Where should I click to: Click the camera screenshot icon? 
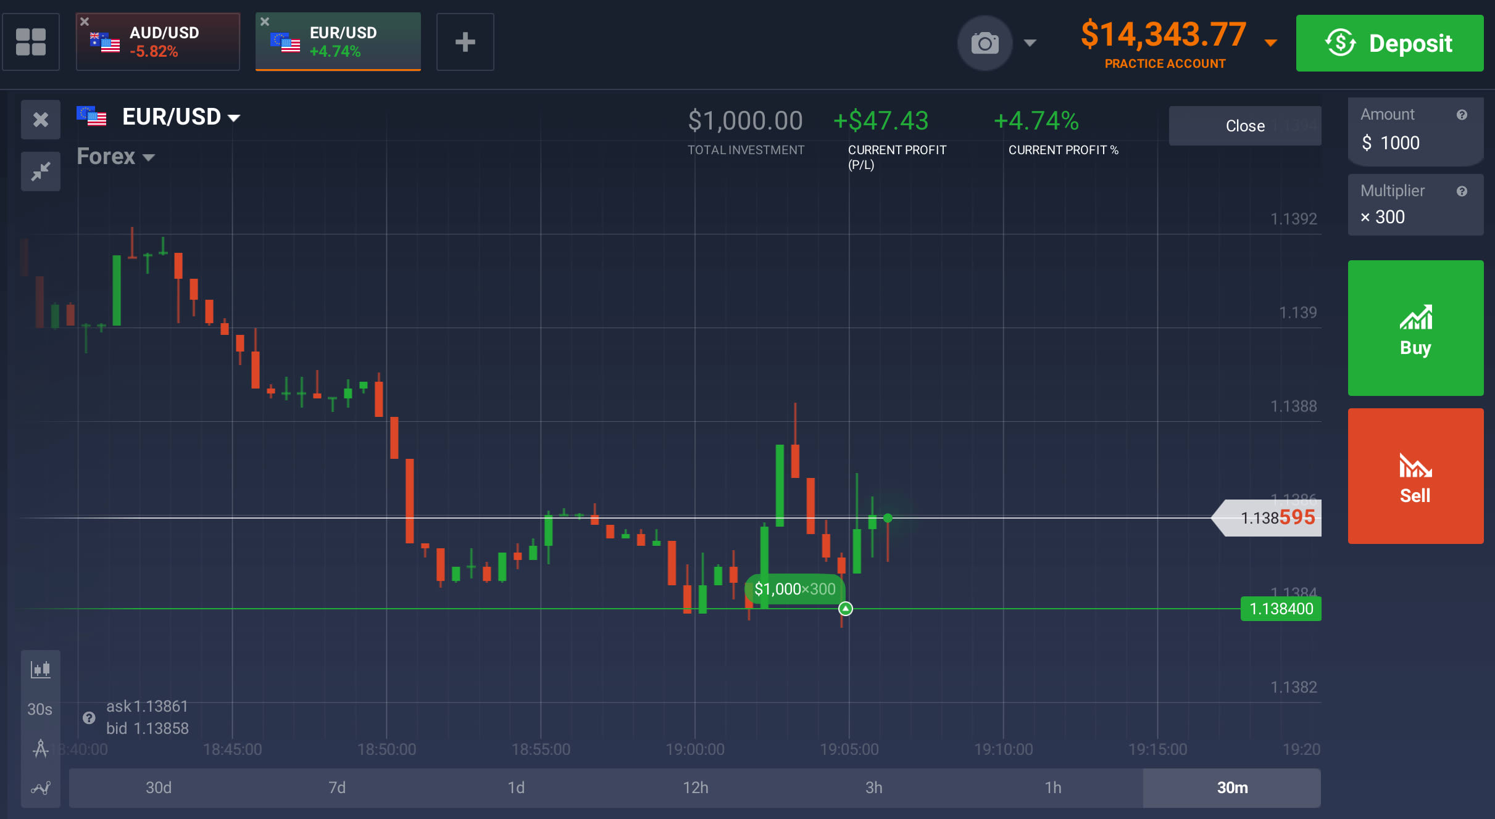[x=985, y=43]
